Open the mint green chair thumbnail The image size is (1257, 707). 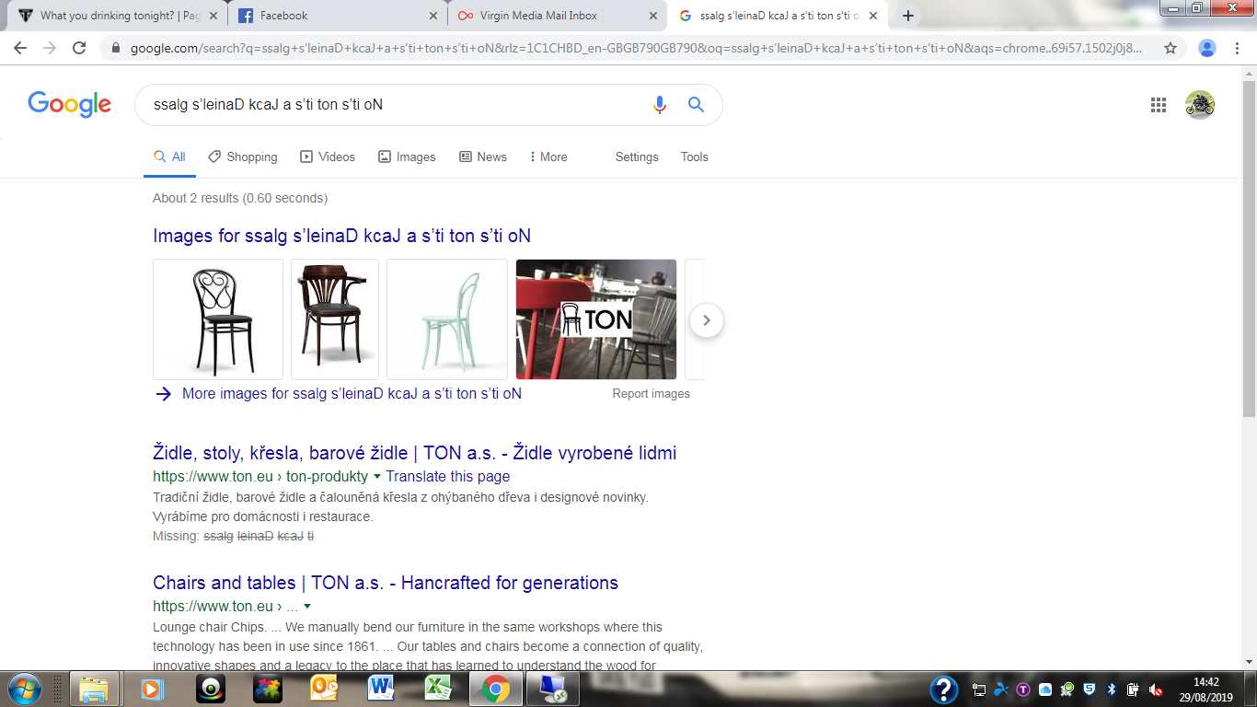tap(447, 319)
